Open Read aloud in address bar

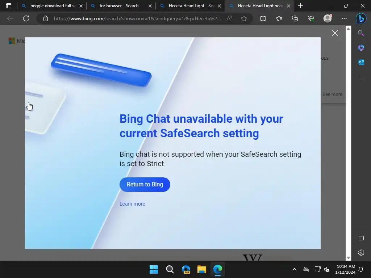coord(229,18)
